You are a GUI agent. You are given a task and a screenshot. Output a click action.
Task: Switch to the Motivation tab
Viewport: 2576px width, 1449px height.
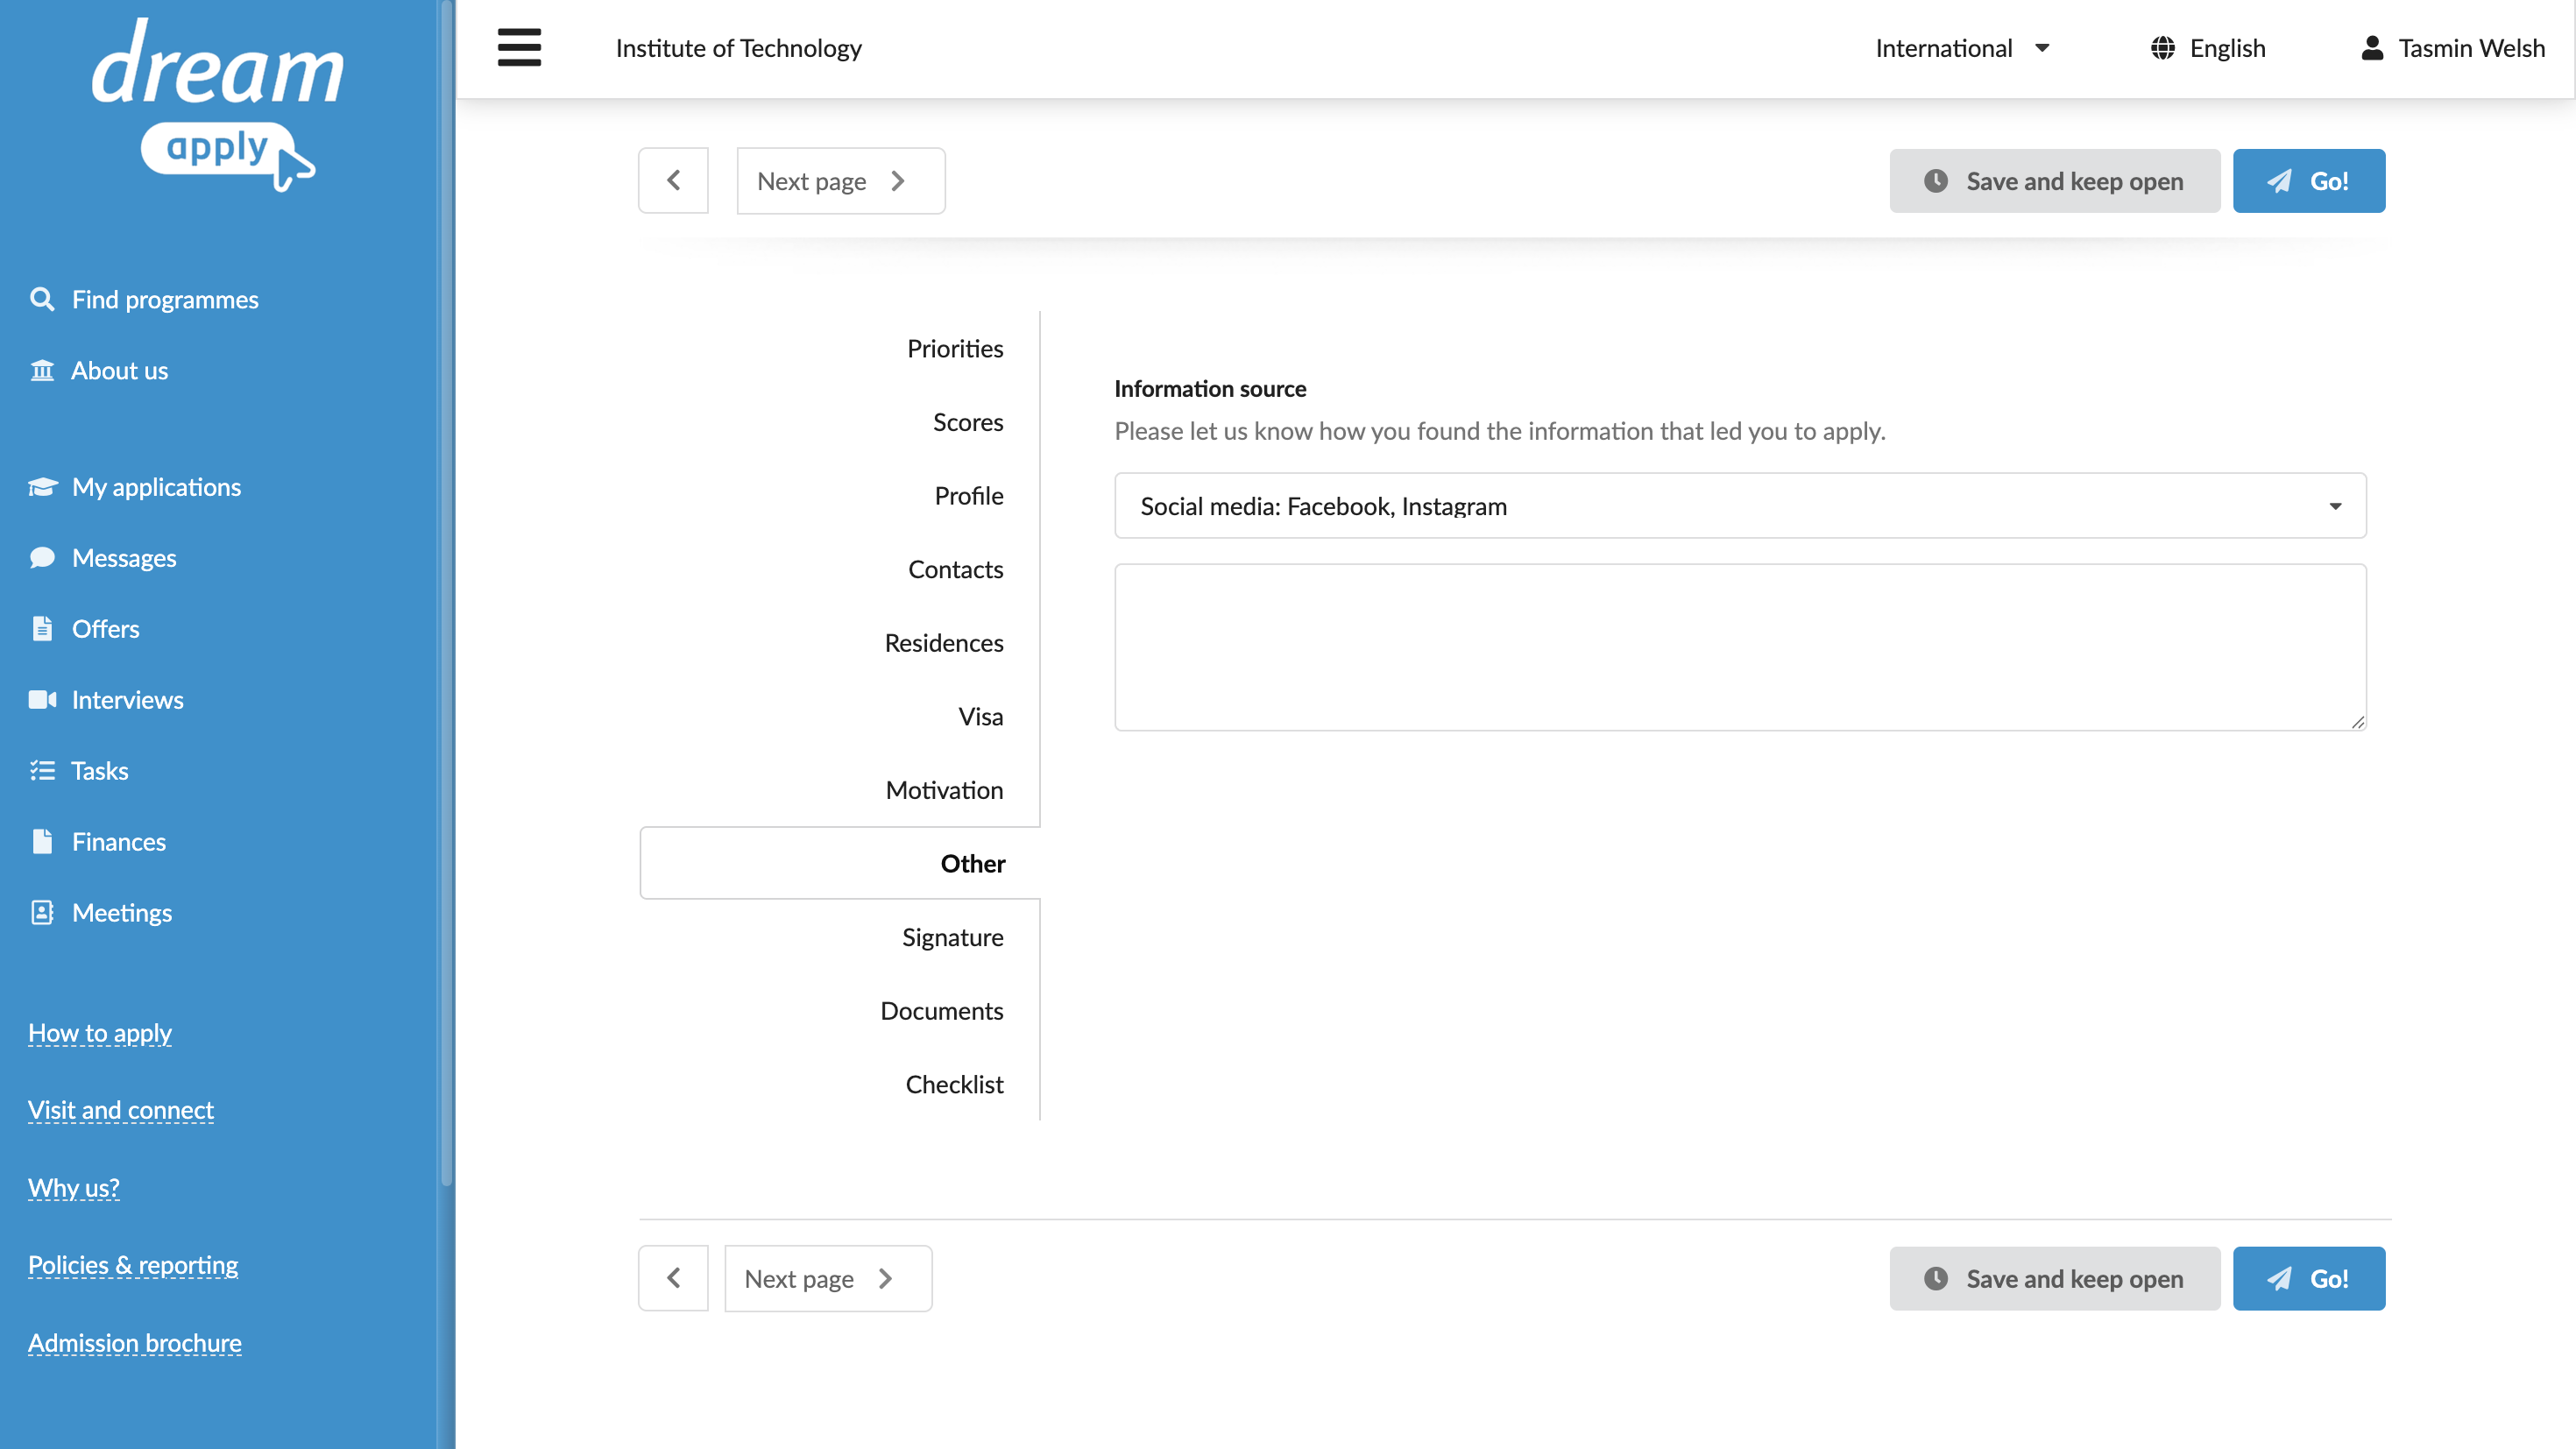click(x=944, y=790)
